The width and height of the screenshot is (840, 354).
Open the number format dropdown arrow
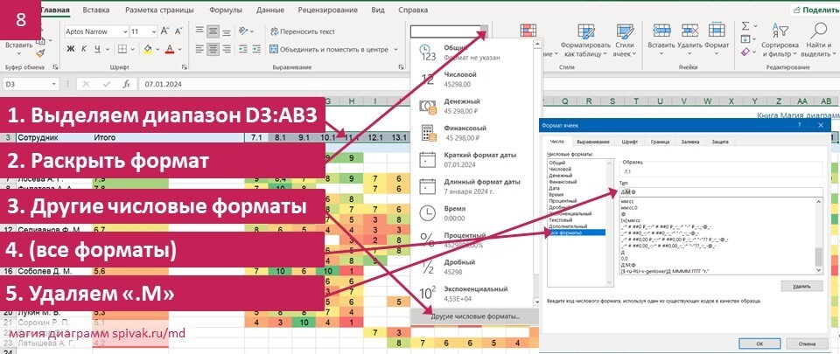point(484,31)
